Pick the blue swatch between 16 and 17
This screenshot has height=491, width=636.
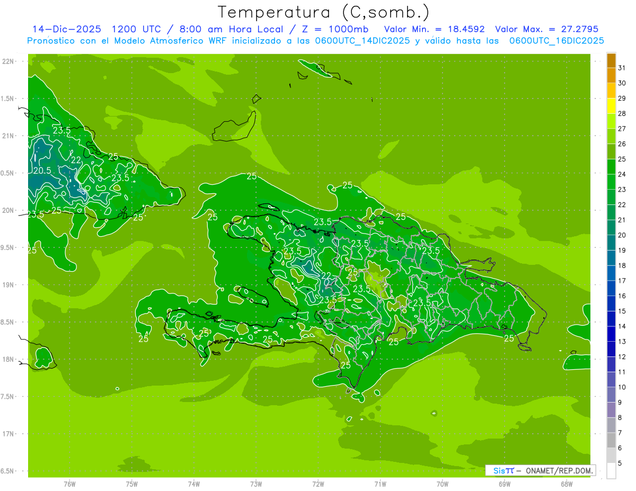pyautogui.click(x=611, y=288)
